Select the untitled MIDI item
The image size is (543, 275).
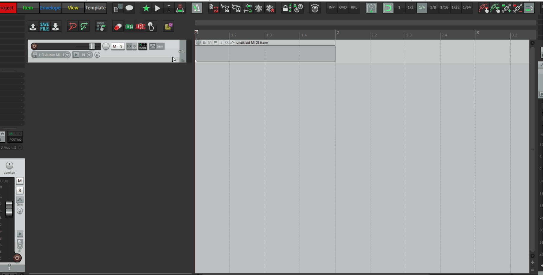[265, 53]
